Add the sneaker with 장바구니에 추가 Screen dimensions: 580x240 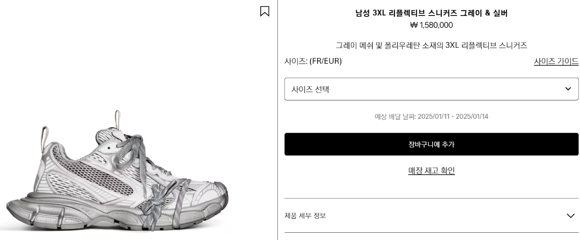click(431, 144)
